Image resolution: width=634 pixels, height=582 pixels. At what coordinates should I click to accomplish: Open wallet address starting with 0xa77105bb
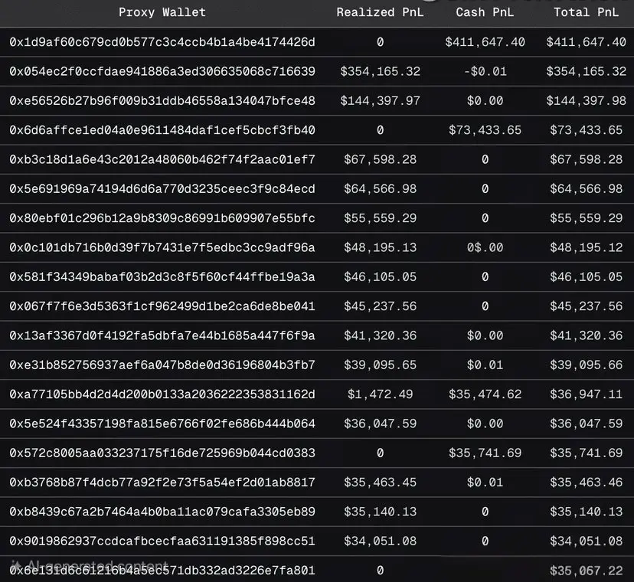162,394
